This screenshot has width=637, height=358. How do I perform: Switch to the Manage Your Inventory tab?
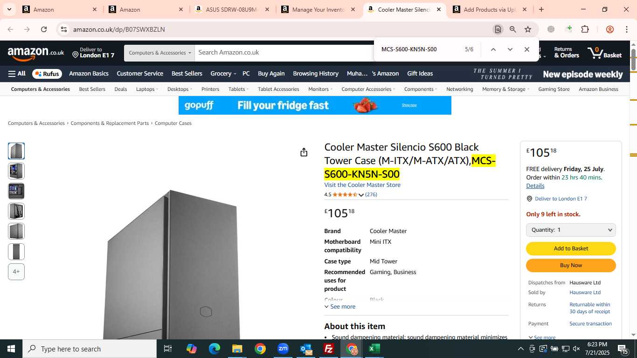click(x=319, y=9)
